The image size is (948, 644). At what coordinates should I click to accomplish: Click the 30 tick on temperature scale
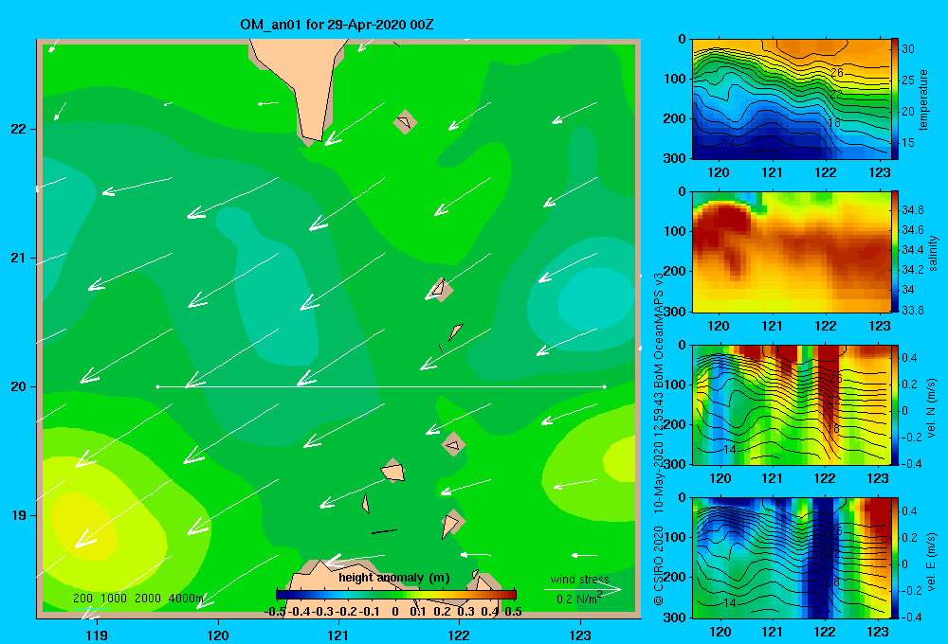pyautogui.click(x=908, y=49)
